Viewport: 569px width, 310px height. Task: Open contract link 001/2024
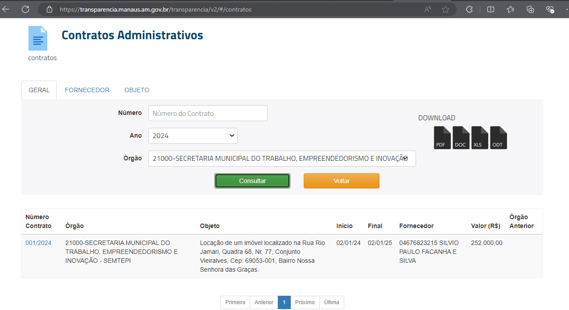click(38, 243)
